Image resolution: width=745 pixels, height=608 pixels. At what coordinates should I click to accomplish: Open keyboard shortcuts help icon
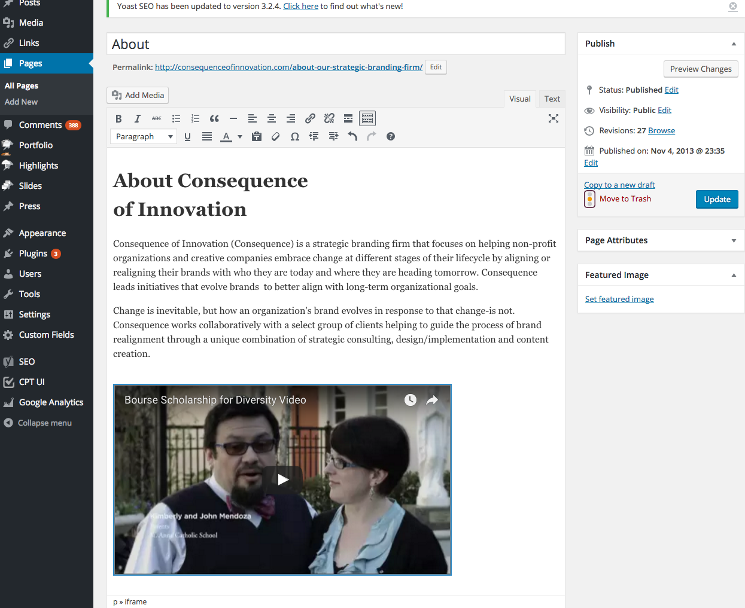[x=391, y=136]
